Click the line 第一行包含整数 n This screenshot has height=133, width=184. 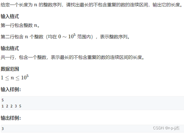tap(20, 25)
